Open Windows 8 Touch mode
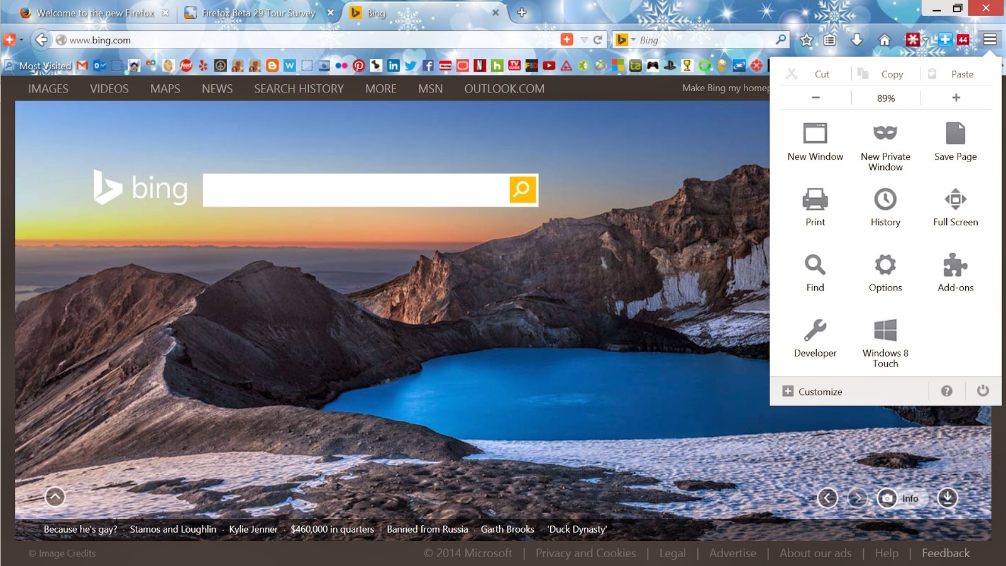This screenshot has height=566, width=1006. pos(885,336)
